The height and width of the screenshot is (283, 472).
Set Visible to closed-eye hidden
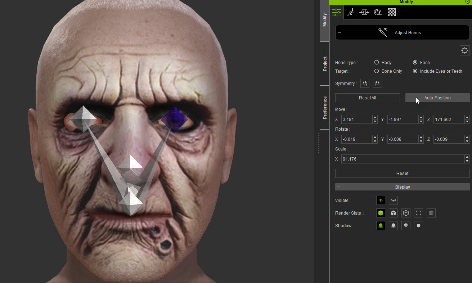tap(393, 201)
